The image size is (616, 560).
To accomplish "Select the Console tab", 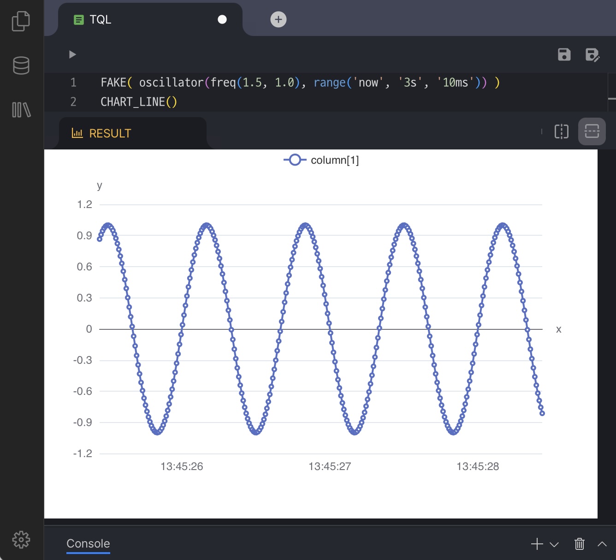I will [x=88, y=543].
